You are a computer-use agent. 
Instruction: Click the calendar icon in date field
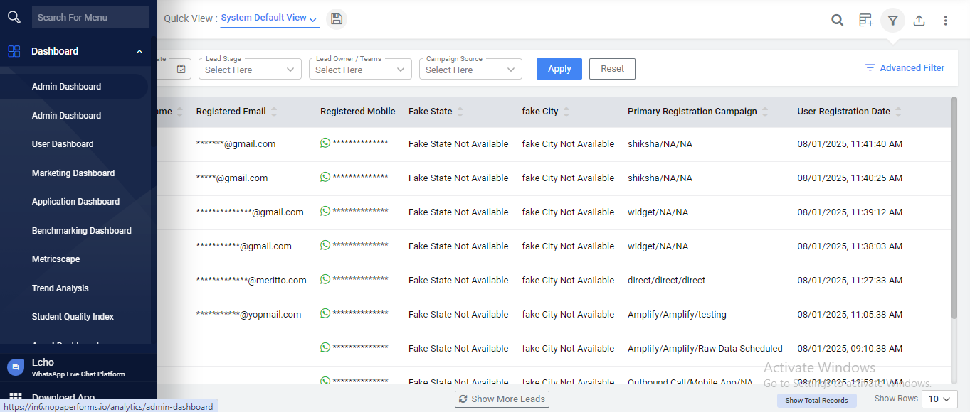click(181, 69)
